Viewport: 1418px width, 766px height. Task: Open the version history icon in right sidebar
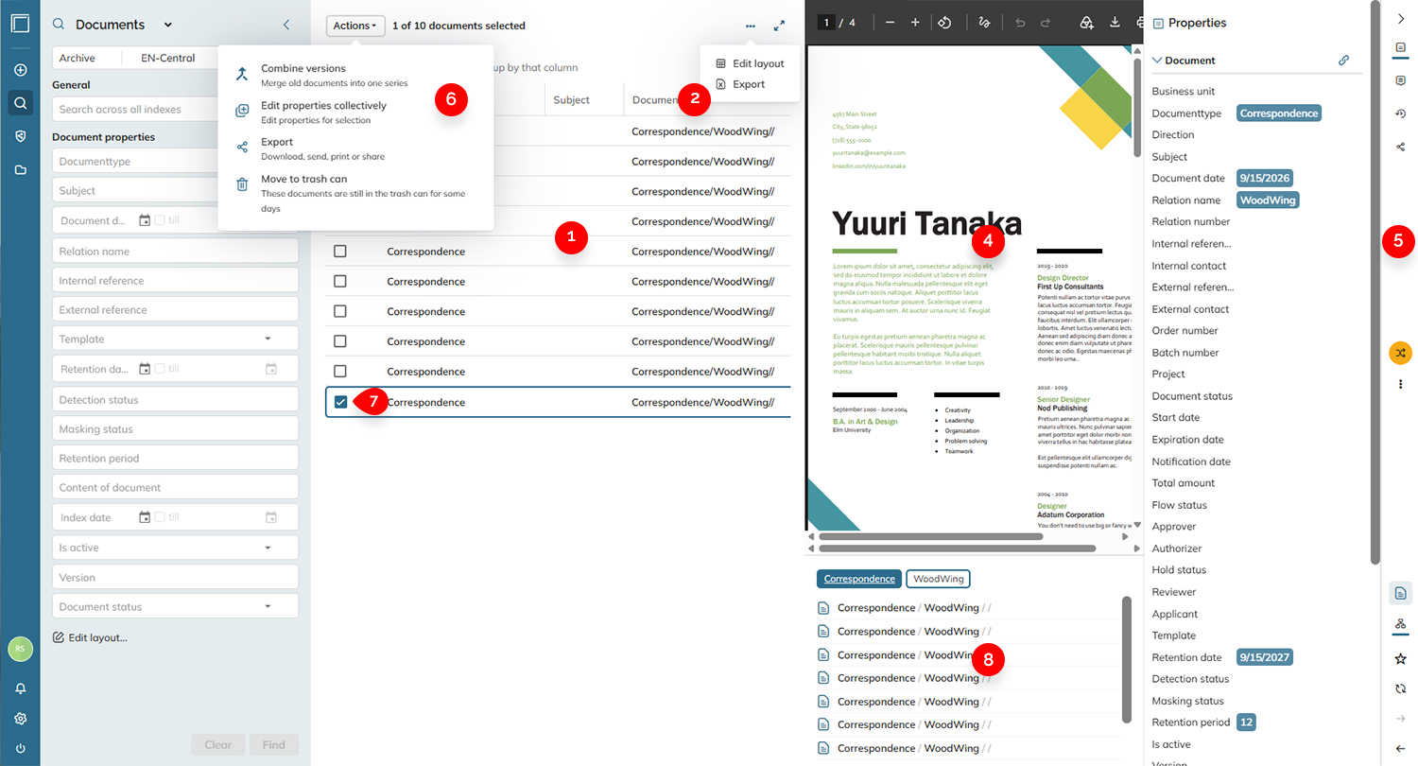click(1401, 113)
